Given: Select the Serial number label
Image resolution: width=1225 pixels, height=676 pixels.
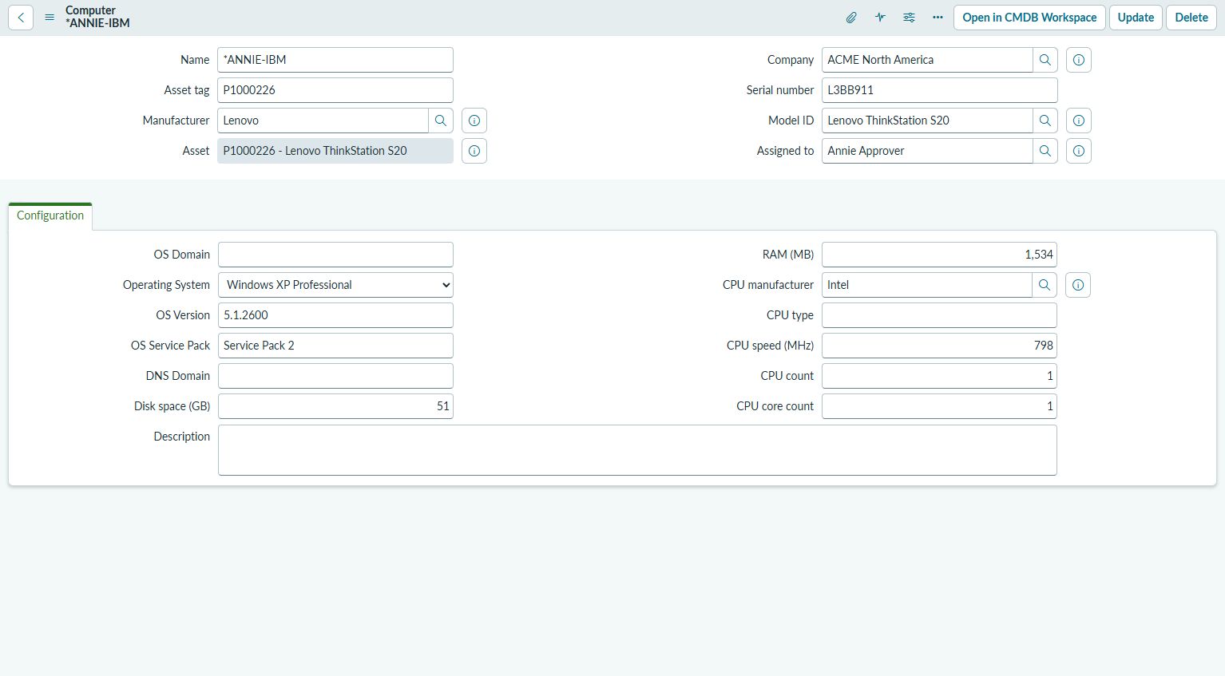Looking at the screenshot, I should pyautogui.click(x=780, y=90).
